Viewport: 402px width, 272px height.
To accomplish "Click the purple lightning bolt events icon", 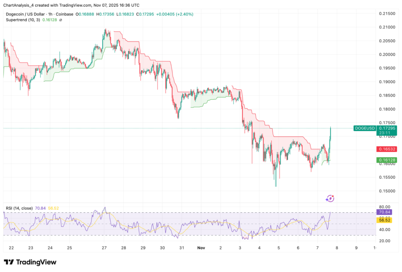I will (330, 199).
